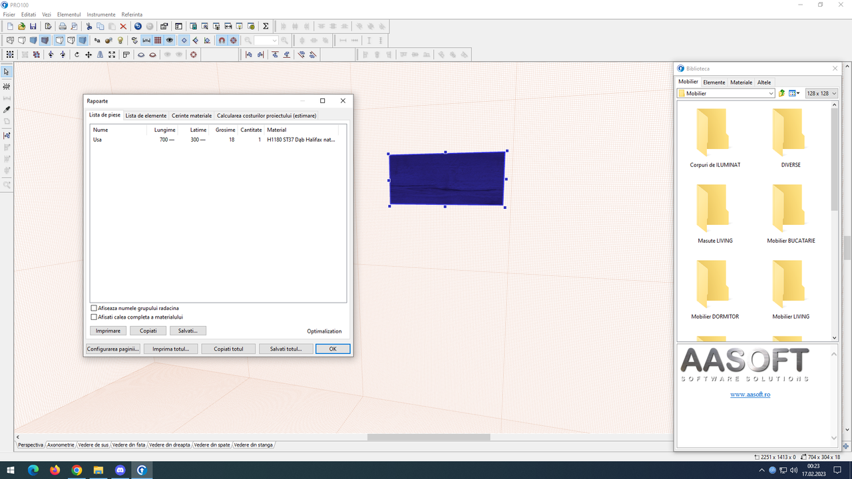Open the Vezi menu
The width and height of the screenshot is (852, 479).
pos(47,14)
